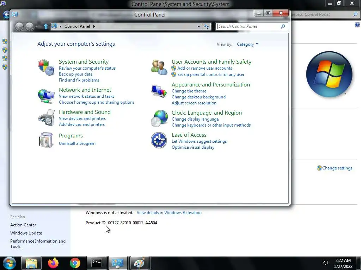Click the Control Panel icon in address bar
Image resolution: width=361 pixels, height=270 pixels.
tap(54, 26)
